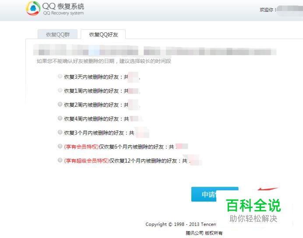
Task: Click the Copyright 1998 - 2013 Tencent text
Action: point(181,224)
